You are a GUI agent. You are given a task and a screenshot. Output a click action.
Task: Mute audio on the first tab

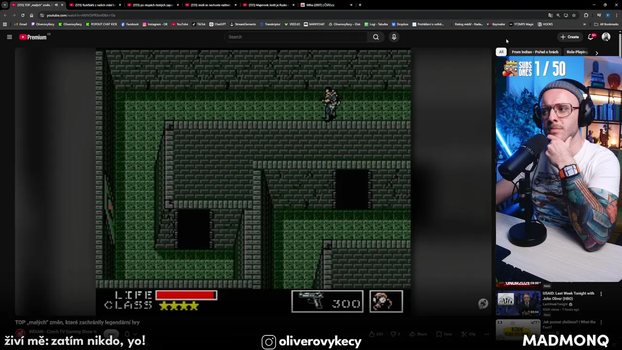click(56, 5)
